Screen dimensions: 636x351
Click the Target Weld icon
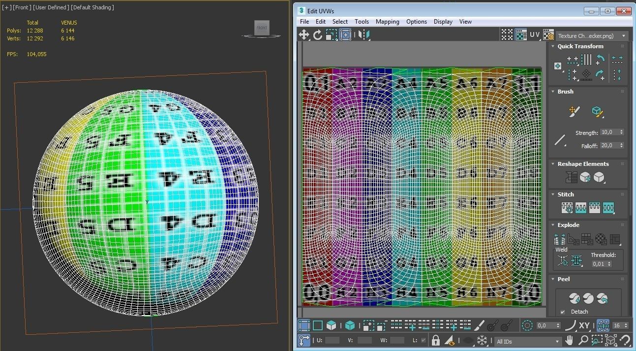pyautogui.click(x=562, y=260)
